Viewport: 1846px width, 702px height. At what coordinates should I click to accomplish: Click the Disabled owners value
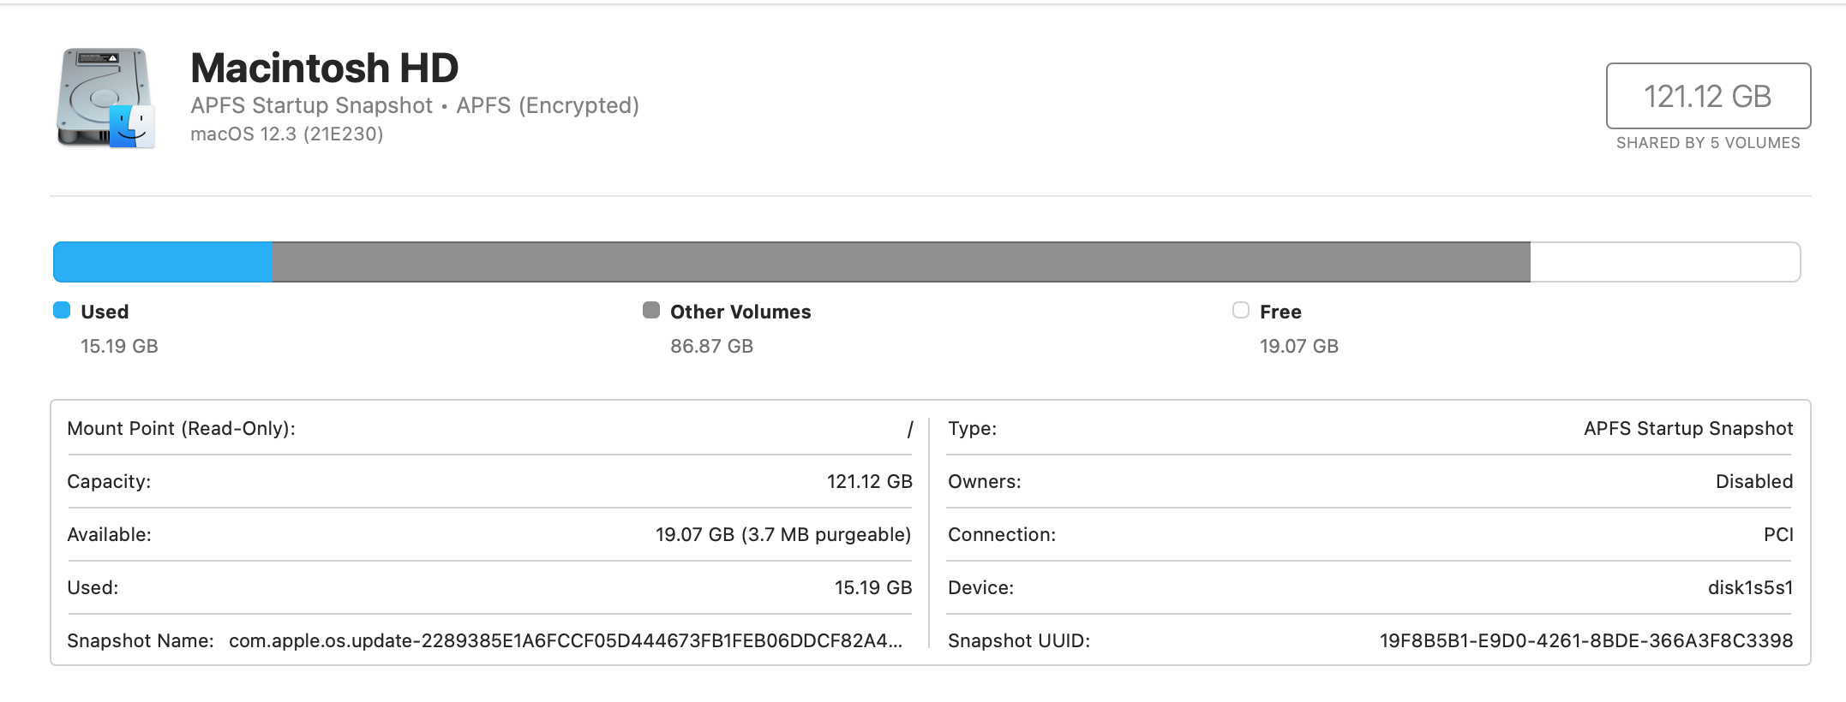click(x=1754, y=481)
